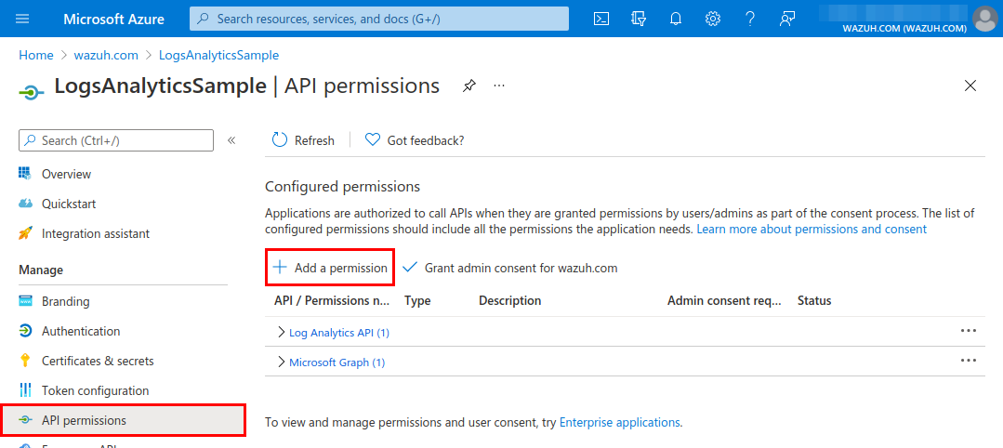This screenshot has width=1003, height=448.
Task: Click the Manage section label
Action: 41,270
